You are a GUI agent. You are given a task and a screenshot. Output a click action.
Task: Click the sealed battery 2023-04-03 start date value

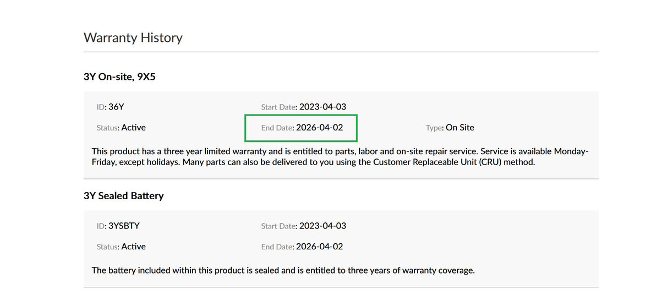(322, 226)
